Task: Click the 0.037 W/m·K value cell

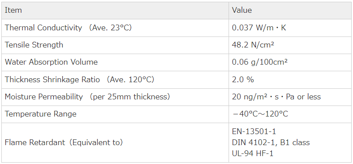Action: [259, 28]
